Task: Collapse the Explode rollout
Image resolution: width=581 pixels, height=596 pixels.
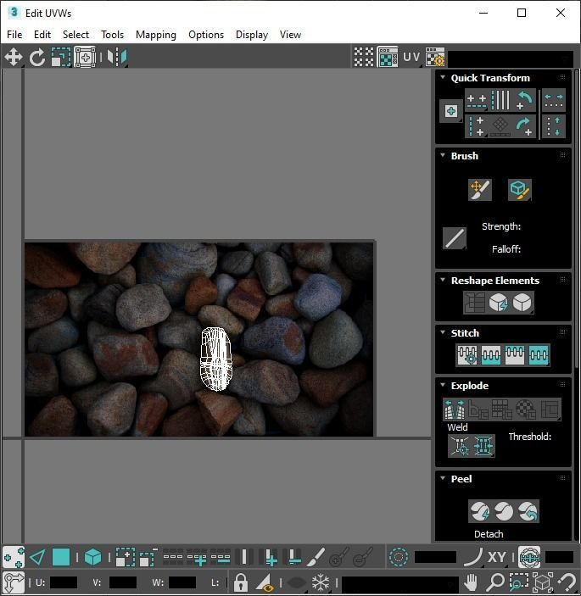Action: point(443,385)
